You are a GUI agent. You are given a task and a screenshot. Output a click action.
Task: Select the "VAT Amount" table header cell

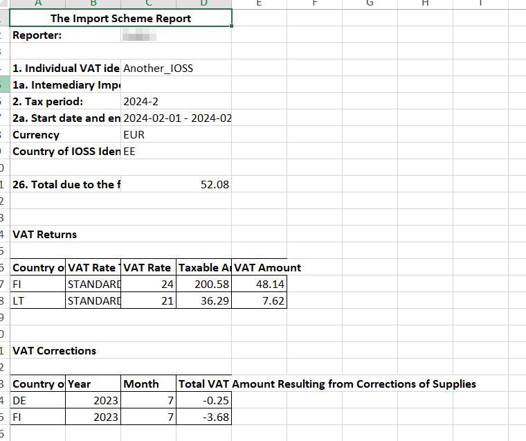click(268, 268)
